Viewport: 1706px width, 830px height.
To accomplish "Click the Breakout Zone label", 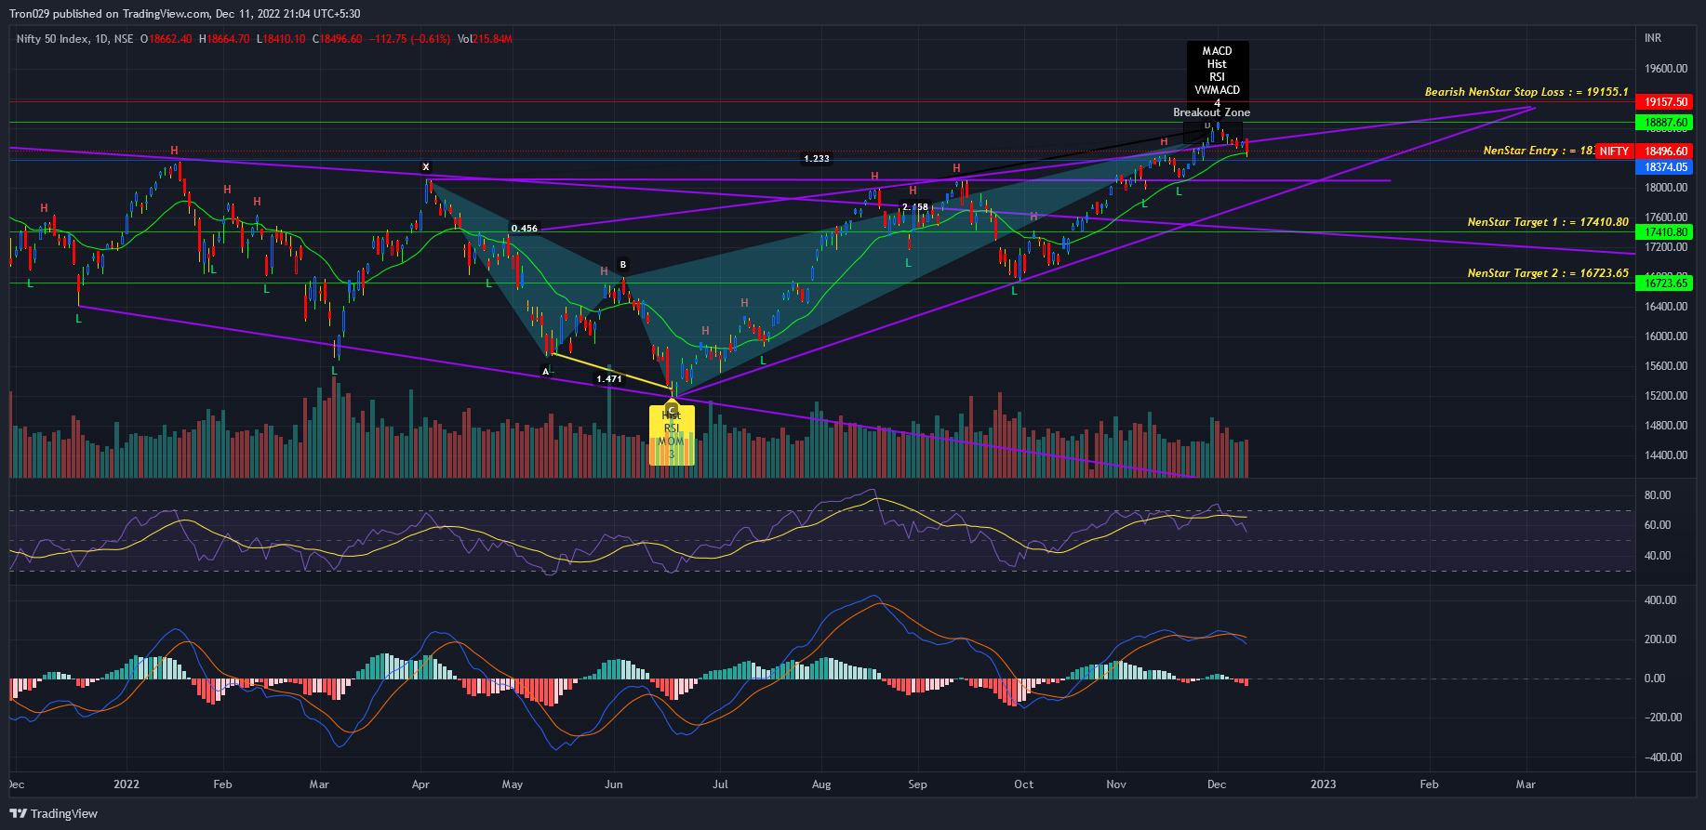I will 1211,112.
